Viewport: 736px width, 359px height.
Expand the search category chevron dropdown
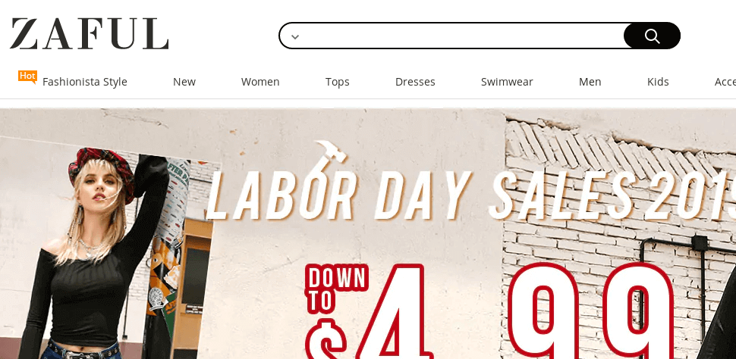(294, 36)
